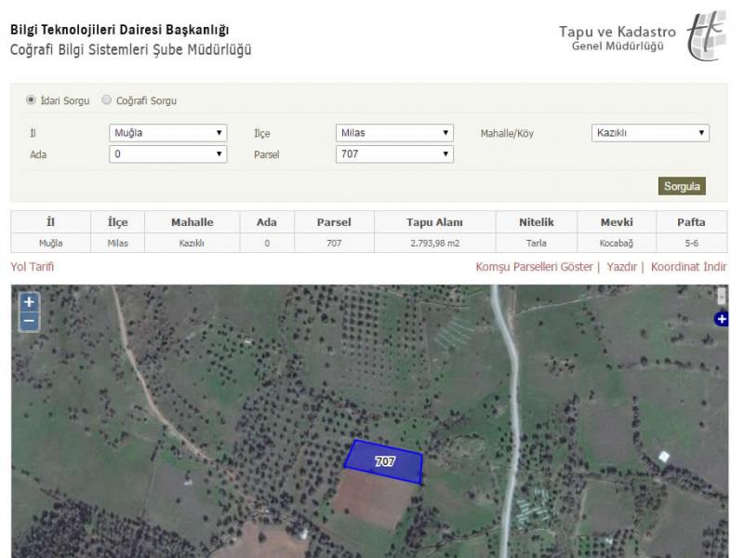744x558 pixels.
Task: Open the Parsel dropdown showing 707
Action: pyautogui.click(x=394, y=154)
